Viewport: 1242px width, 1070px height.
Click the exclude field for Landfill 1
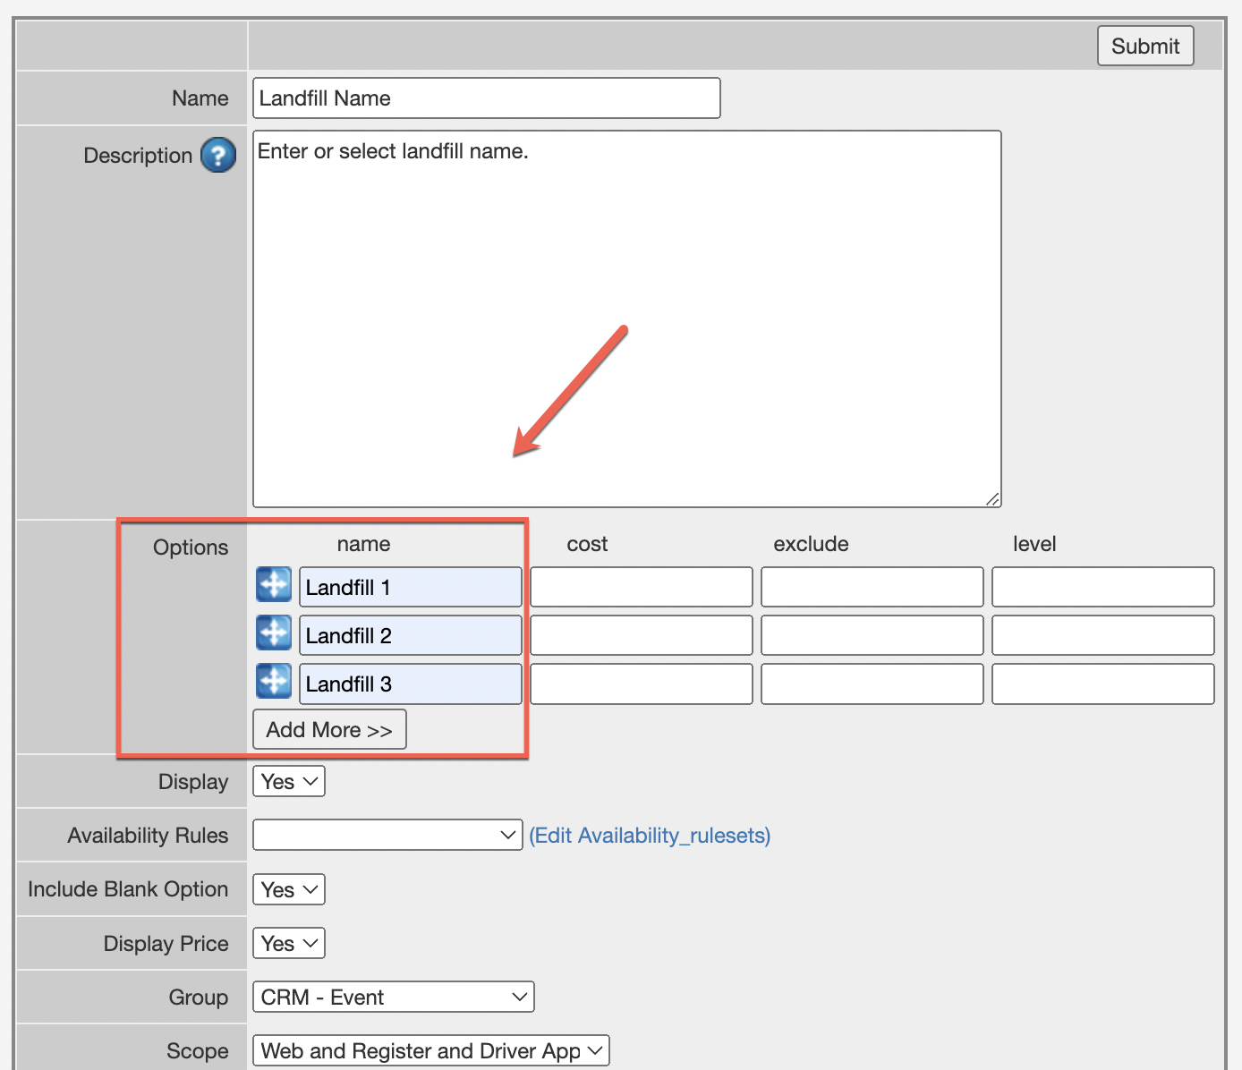click(872, 588)
